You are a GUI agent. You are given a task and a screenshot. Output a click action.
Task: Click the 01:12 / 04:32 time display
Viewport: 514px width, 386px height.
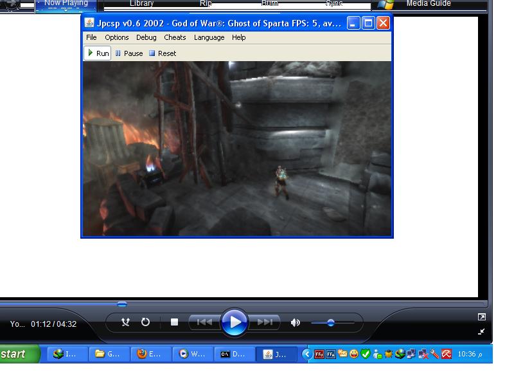pyautogui.click(x=53, y=324)
